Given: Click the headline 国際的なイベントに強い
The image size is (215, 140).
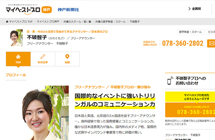Looking at the screenshot, I should 115,100.
